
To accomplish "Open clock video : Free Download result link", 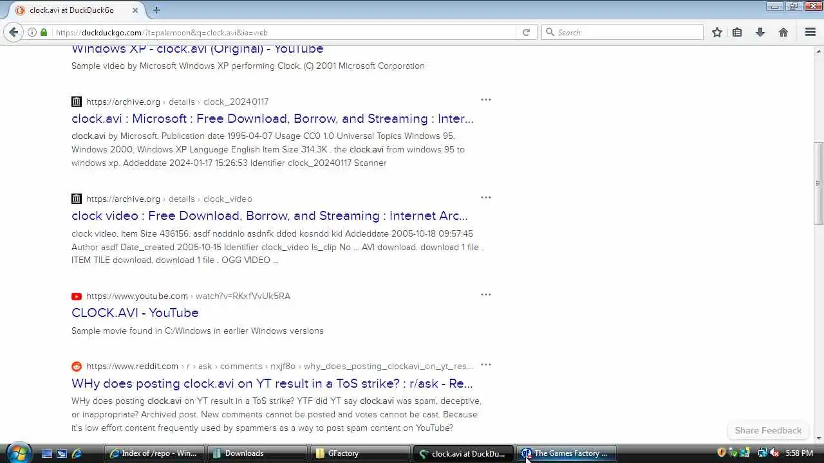I will [x=270, y=216].
